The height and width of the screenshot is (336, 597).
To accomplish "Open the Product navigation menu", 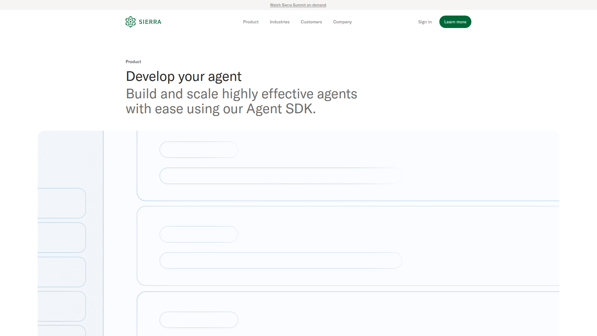I will click(x=251, y=22).
